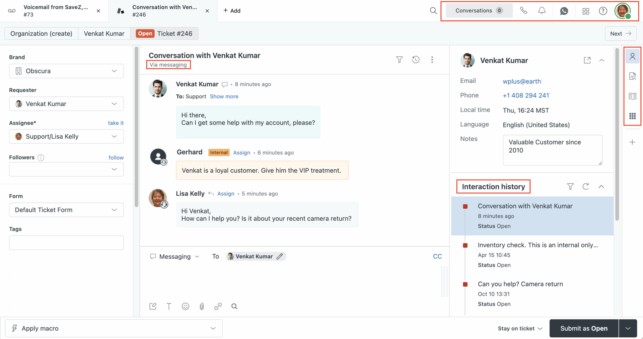Open the WhatsApp channel icon
This screenshot has width=643, height=339.
tap(564, 11)
